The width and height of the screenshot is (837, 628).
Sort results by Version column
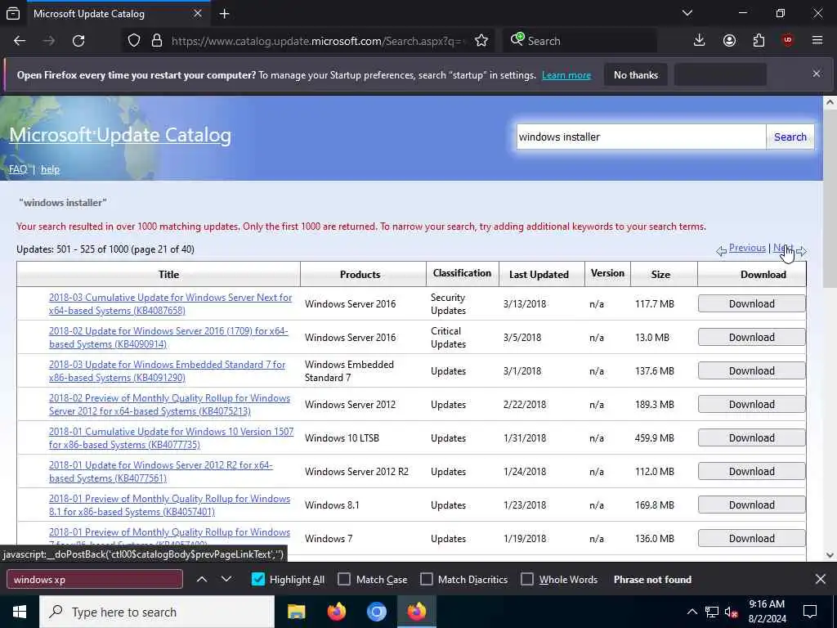pos(607,273)
